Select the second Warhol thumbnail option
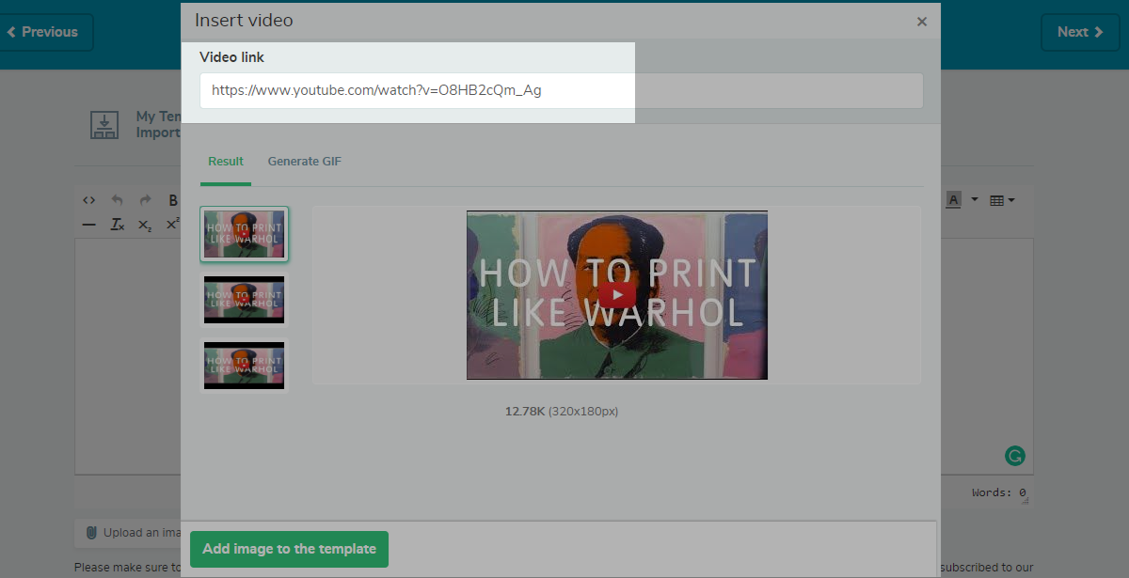The width and height of the screenshot is (1129, 578). tap(245, 300)
